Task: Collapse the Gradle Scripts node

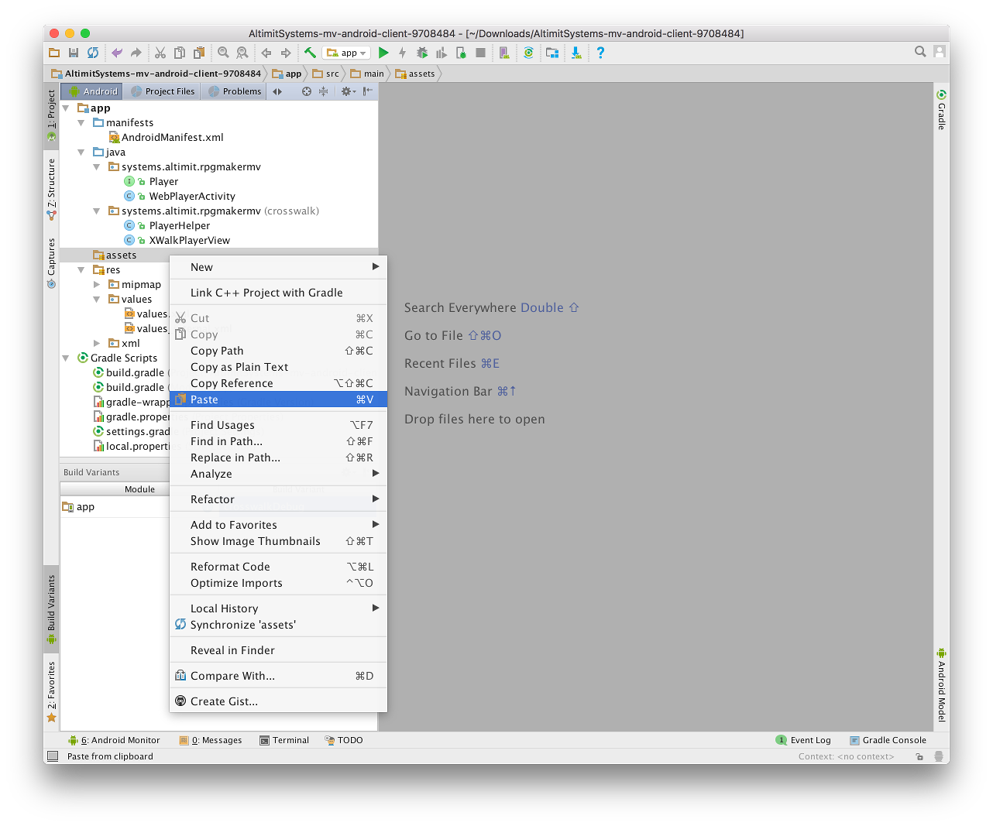Action: (x=66, y=358)
